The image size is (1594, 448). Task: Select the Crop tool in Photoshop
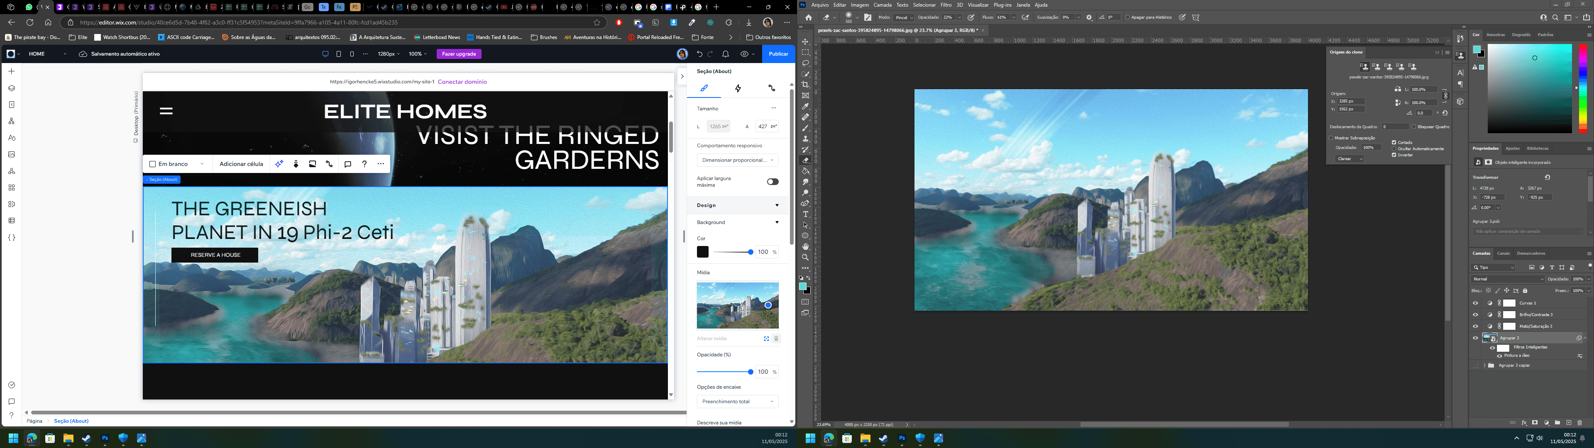point(805,85)
